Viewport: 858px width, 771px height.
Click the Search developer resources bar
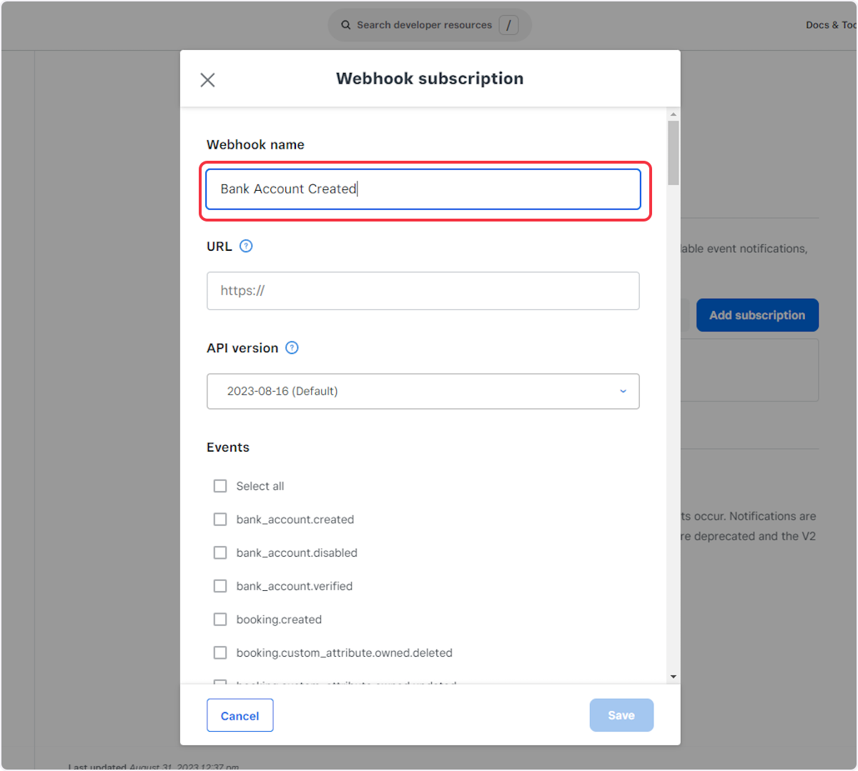coord(428,24)
